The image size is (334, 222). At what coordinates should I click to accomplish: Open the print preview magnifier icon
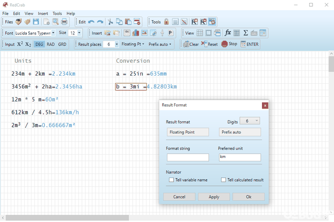click(x=55, y=22)
